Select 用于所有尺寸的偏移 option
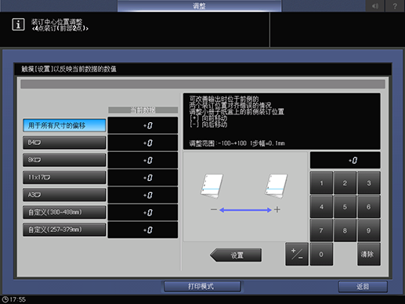405x304 pixels. (x=64, y=125)
